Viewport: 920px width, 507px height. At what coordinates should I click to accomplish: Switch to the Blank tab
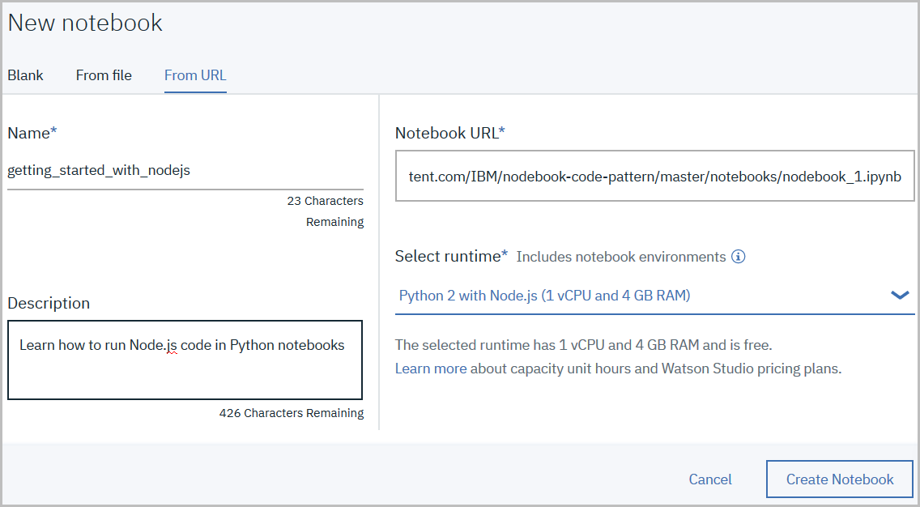coord(25,75)
